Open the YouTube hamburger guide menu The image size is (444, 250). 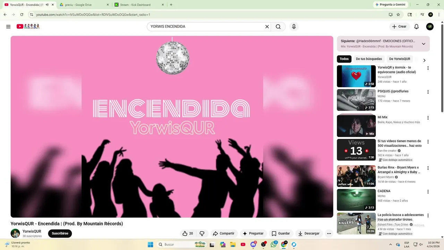tap(8, 26)
